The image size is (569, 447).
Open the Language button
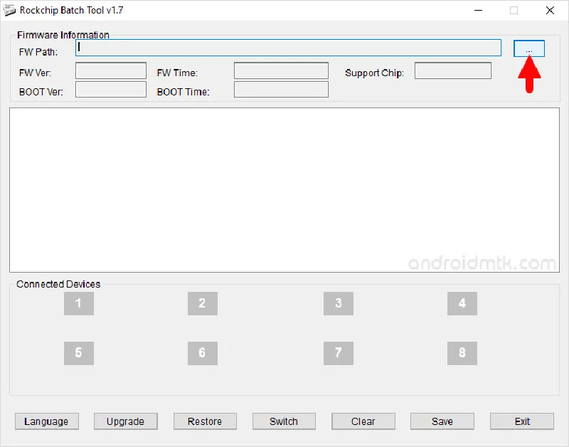tap(47, 421)
